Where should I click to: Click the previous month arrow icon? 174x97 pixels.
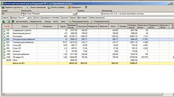click(x=70, y=22)
